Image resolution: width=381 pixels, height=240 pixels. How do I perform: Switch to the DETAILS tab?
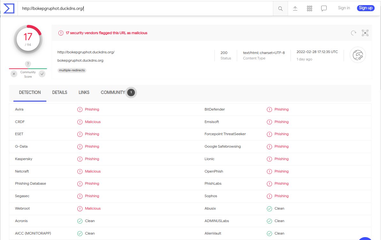(x=59, y=93)
